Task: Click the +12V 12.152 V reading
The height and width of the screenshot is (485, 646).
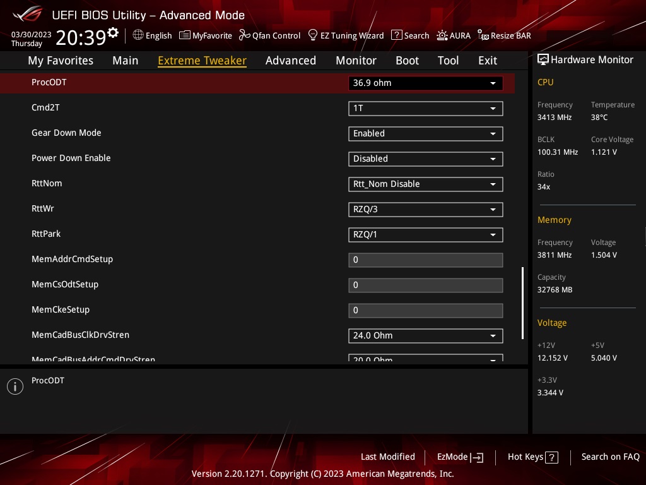Action: point(553,358)
